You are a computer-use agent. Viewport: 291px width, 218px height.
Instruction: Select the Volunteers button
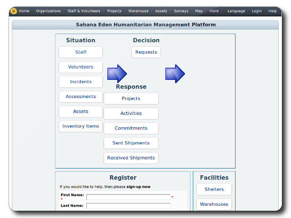[80, 67]
